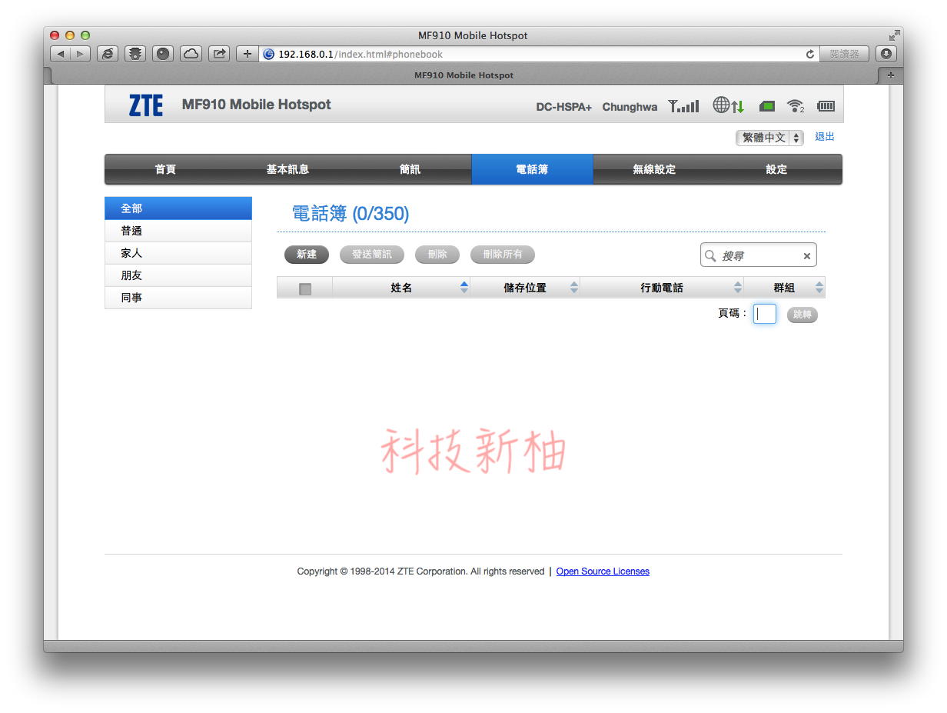Sort by 儲存位置 column arrows

tap(574, 288)
